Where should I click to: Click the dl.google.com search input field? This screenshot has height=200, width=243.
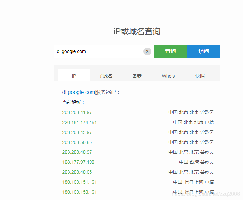(x=98, y=51)
